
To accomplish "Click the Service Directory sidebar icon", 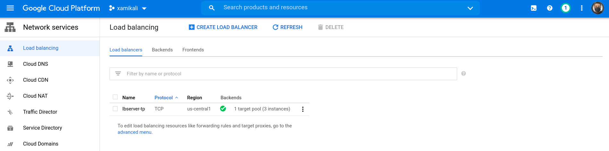I will pyautogui.click(x=10, y=128).
